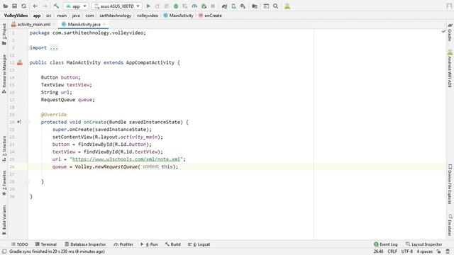The height and width of the screenshot is (255, 454).
Task: Close the activity_main.xml tab
Action: coord(54,24)
